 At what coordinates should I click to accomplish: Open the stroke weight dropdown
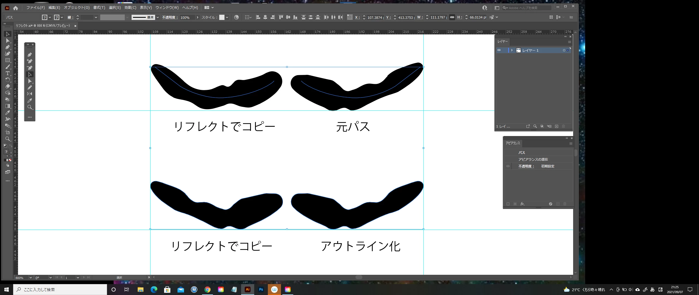pyautogui.click(x=96, y=17)
